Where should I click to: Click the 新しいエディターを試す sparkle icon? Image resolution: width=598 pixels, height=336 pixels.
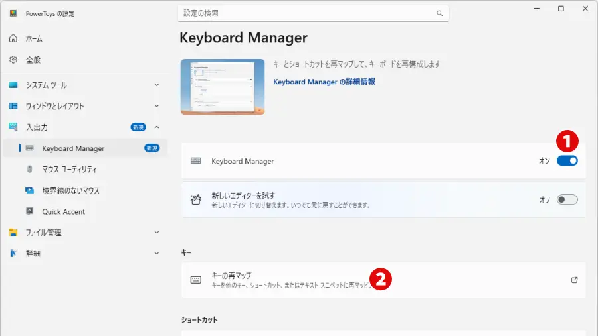click(x=195, y=199)
